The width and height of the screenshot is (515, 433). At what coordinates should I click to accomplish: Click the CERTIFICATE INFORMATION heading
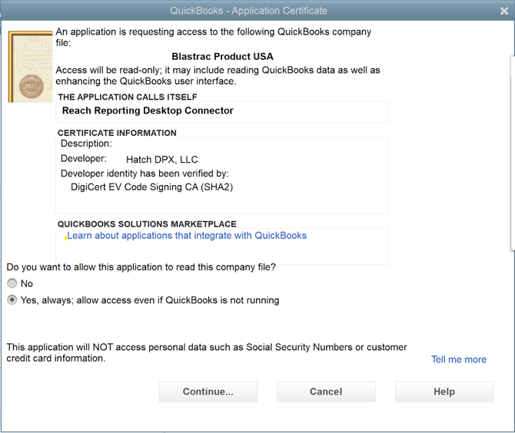(x=117, y=133)
